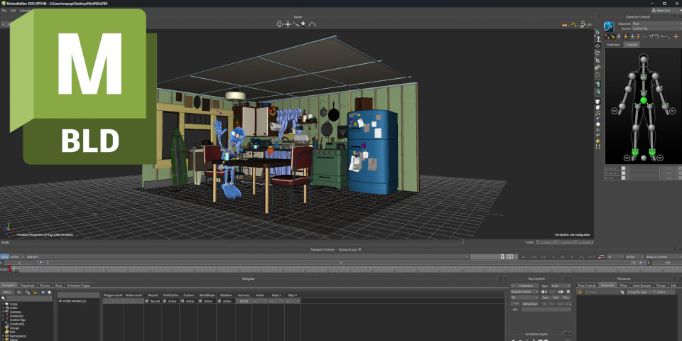Switch to the Story tab
The height and width of the screenshot is (341, 682).
click(x=58, y=286)
